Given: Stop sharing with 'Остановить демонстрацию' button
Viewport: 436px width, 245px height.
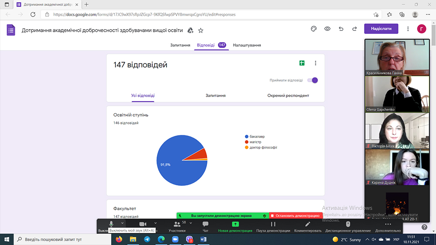Looking at the screenshot, I should 295,215.
